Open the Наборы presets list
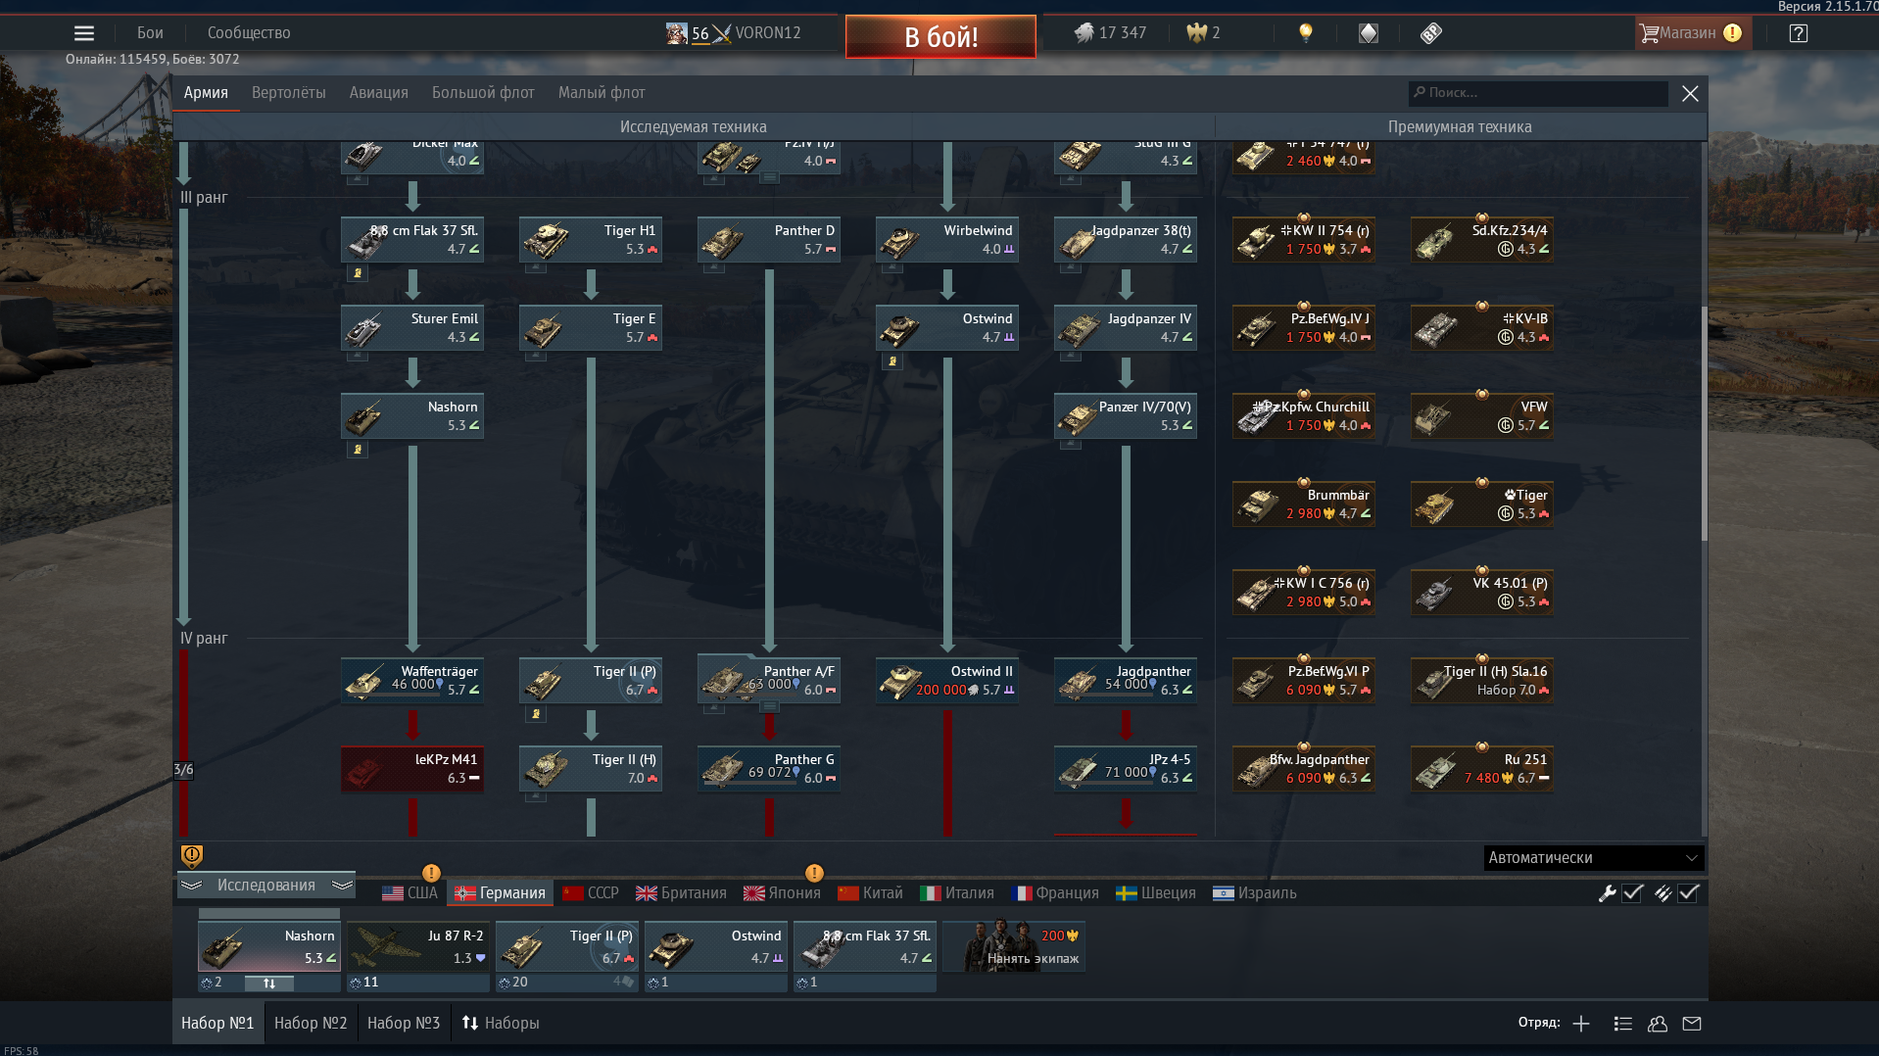1879x1056 pixels. coord(501,1024)
